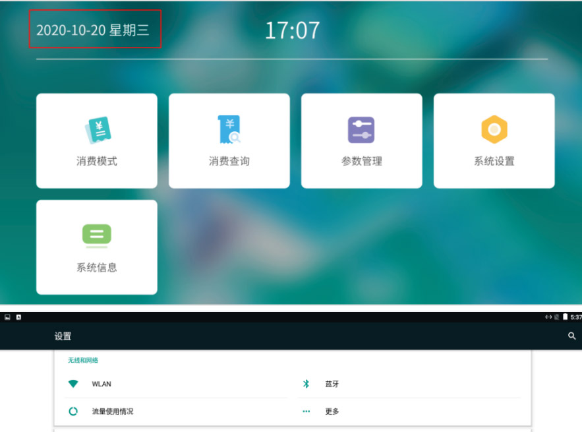Open the 系统设置 (System Settings) gear icon
The image size is (582, 432).
tap(494, 129)
